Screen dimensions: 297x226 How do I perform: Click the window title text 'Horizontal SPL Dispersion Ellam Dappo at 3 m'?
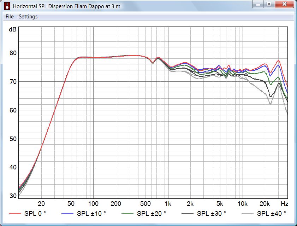click(66, 6)
